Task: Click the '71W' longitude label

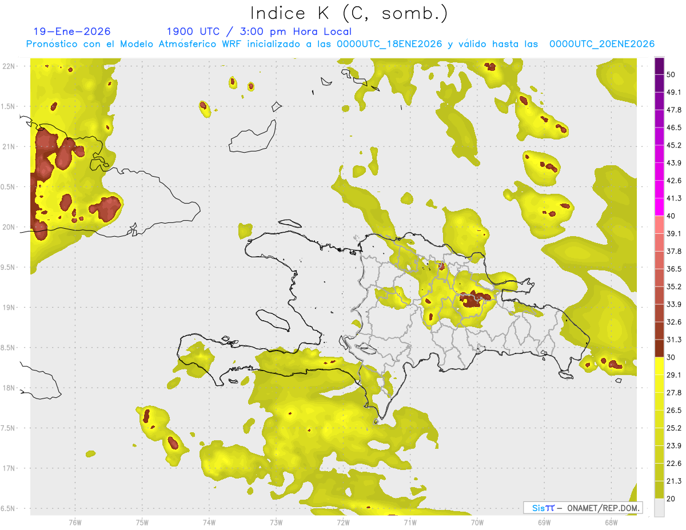Action: 410,522
